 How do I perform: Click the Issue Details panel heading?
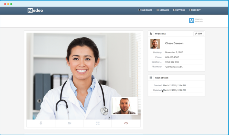pyautogui.click(x=162, y=78)
